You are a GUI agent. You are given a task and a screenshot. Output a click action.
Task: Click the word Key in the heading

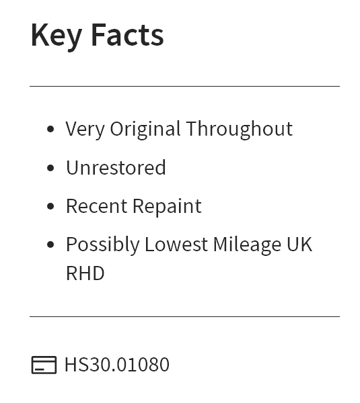[x=57, y=36]
